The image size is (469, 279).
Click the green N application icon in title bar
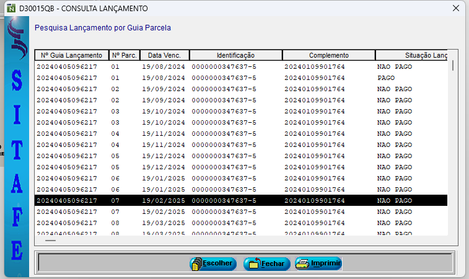tap(10, 9)
